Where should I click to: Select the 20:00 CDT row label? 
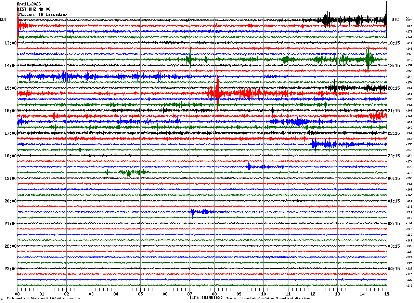(11, 201)
